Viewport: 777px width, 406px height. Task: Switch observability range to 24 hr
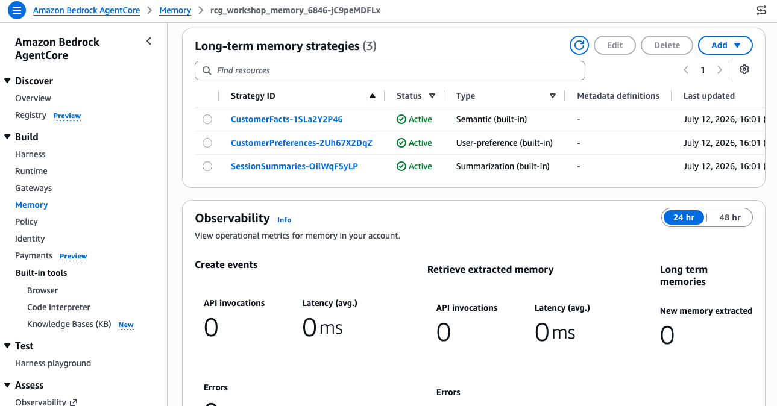684,217
